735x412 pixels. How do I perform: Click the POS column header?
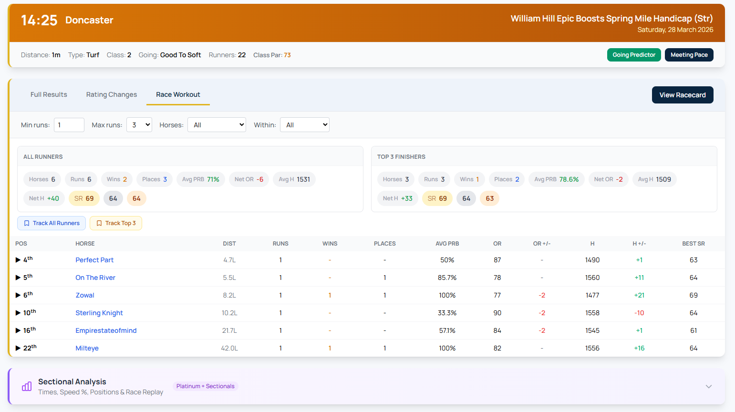point(21,244)
